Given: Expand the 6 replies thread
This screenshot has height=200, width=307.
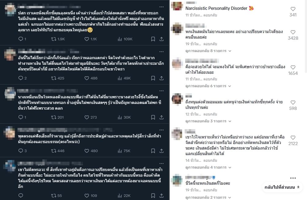Looking at the screenshot, I should tap(208, 86).
